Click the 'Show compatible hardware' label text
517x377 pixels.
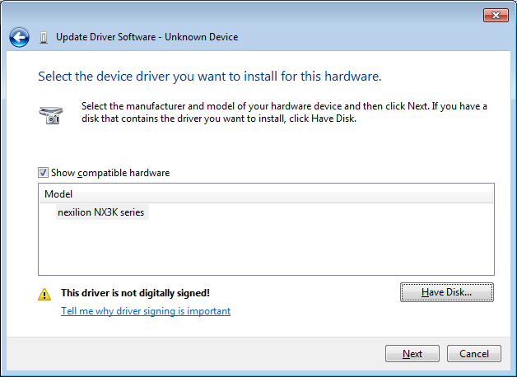coord(110,173)
